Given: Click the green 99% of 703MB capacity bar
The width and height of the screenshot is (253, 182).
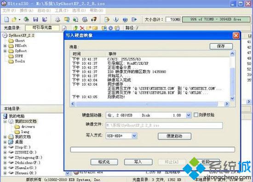Looking at the screenshot, I should pyautogui.click(x=216, y=20).
